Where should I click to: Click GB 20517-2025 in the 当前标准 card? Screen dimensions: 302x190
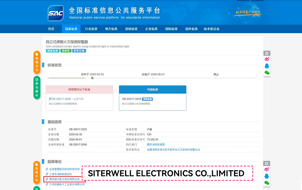132,99
